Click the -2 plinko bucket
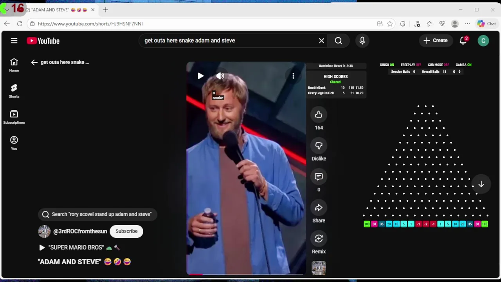The image size is (501, 282). click(x=426, y=224)
